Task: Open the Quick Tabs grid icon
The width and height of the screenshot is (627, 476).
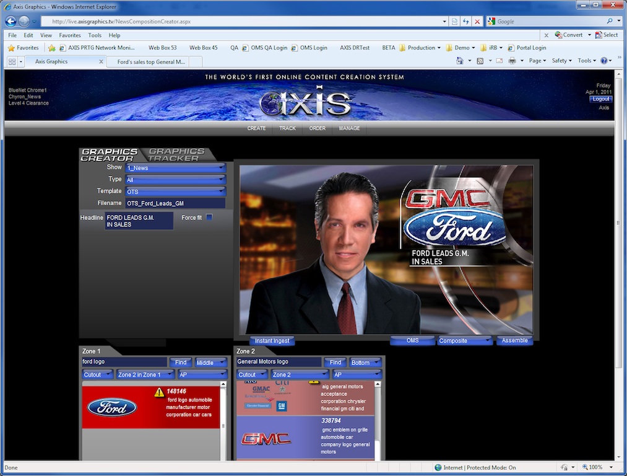Action: coord(12,61)
